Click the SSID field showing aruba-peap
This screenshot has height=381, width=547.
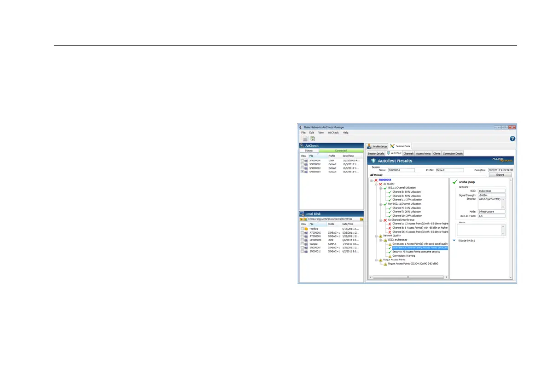point(491,191)
